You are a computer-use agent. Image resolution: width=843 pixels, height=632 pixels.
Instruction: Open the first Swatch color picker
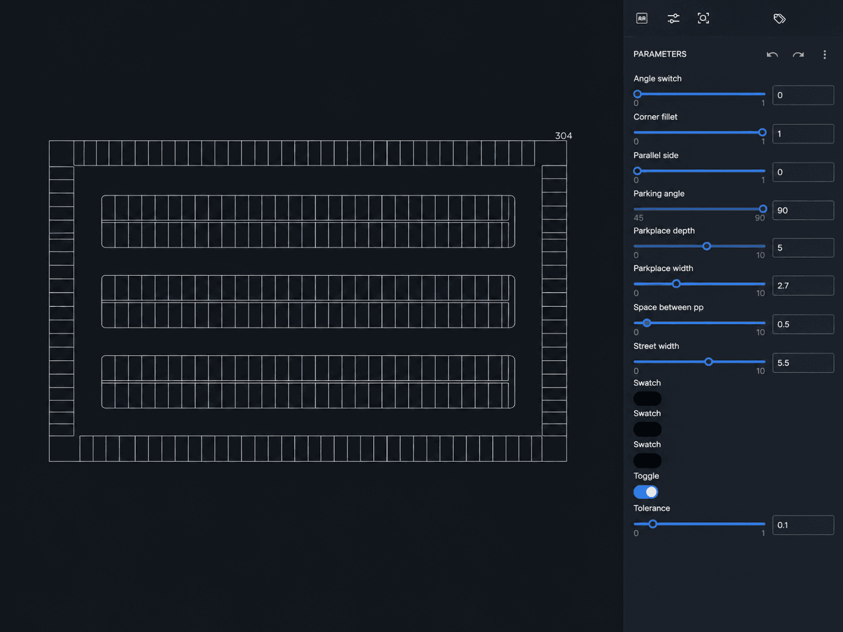coord(647,399)
